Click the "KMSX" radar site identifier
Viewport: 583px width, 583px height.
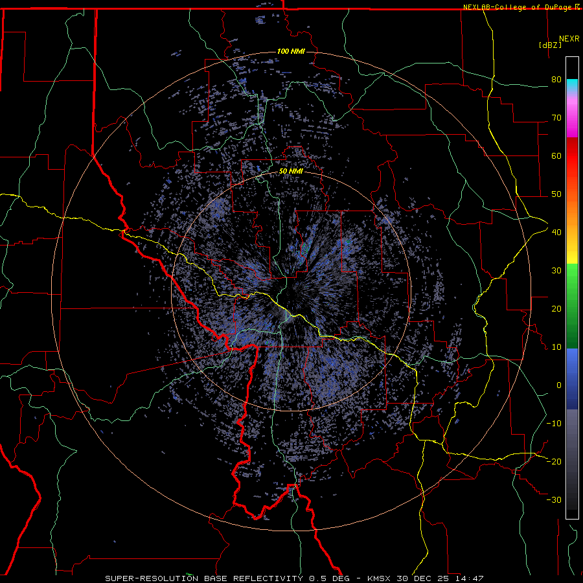coord(379,578)
